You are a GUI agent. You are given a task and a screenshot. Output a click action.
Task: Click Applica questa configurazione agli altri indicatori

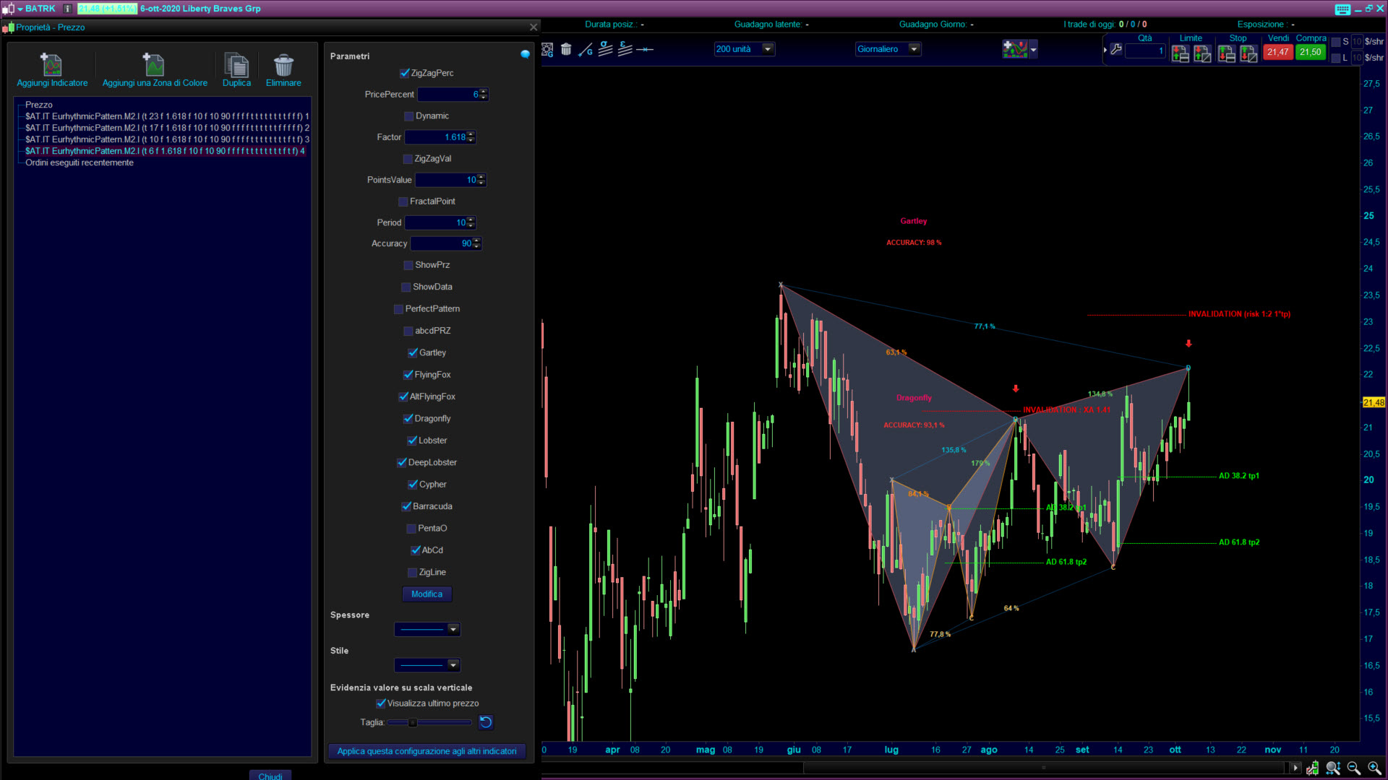[x=427, y=751]
